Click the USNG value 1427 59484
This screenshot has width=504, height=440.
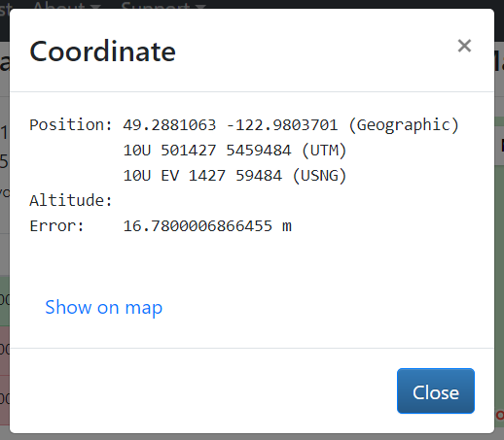click(x=235, y=176)
